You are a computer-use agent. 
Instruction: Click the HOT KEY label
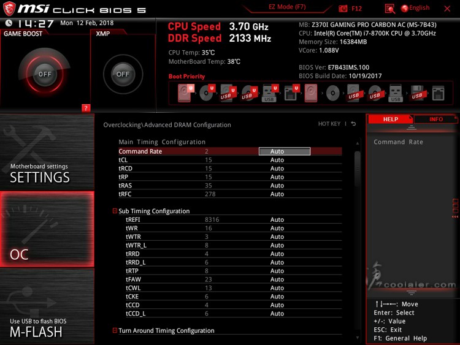click(329, 124)
